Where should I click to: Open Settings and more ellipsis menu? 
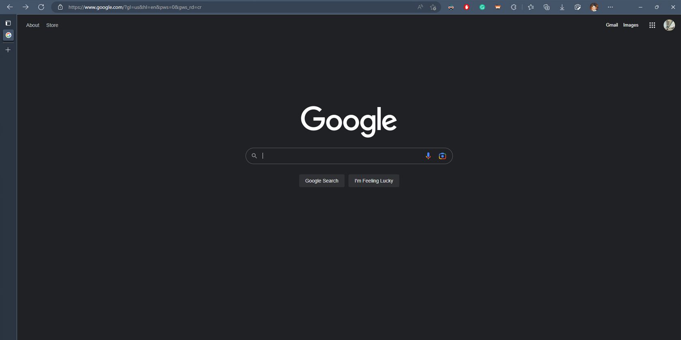click(610, 7)
